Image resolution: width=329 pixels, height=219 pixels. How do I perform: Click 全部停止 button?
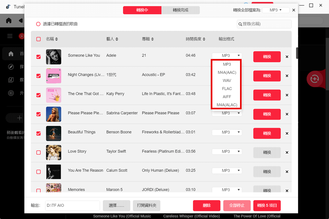pos(237,206)
